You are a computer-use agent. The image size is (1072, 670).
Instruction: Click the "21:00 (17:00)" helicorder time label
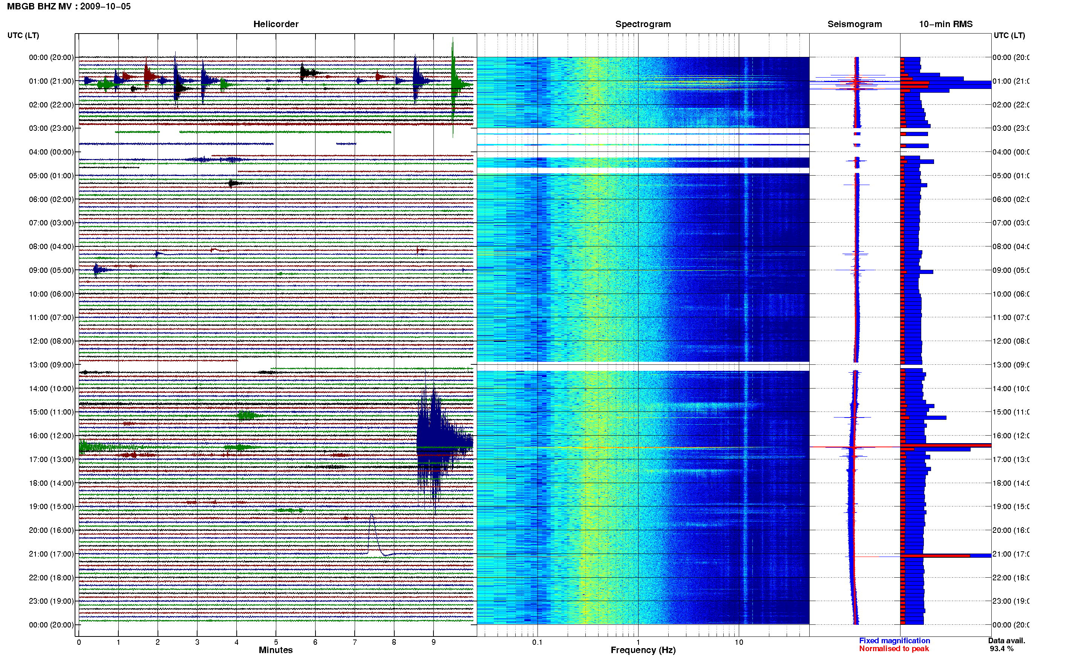51,554
